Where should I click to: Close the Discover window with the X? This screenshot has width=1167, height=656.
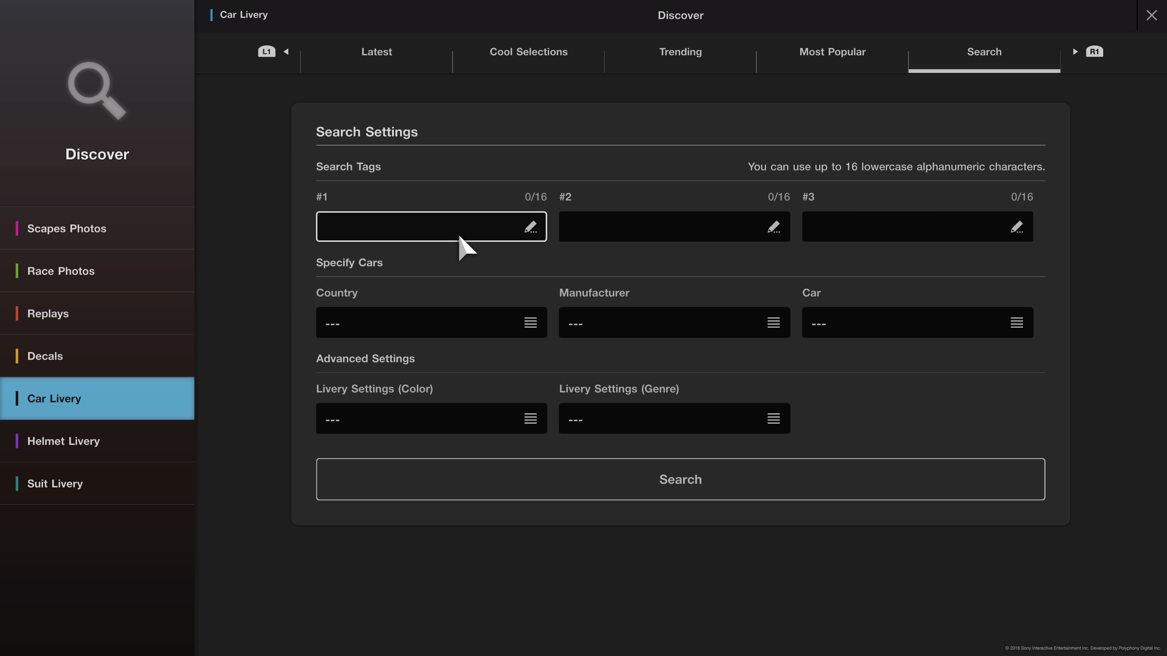click(1152, 15)
